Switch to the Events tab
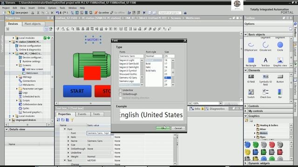This screenshot has width=298, height=167. coord(82,114)
